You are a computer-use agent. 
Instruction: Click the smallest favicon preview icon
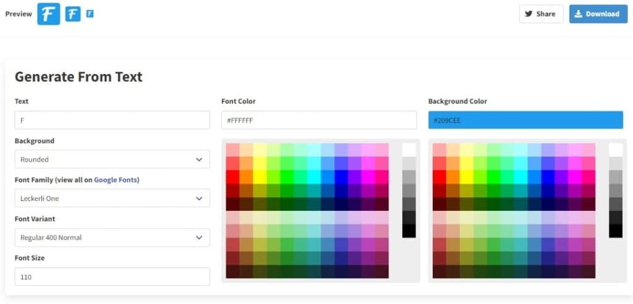[x=90, y=13]
